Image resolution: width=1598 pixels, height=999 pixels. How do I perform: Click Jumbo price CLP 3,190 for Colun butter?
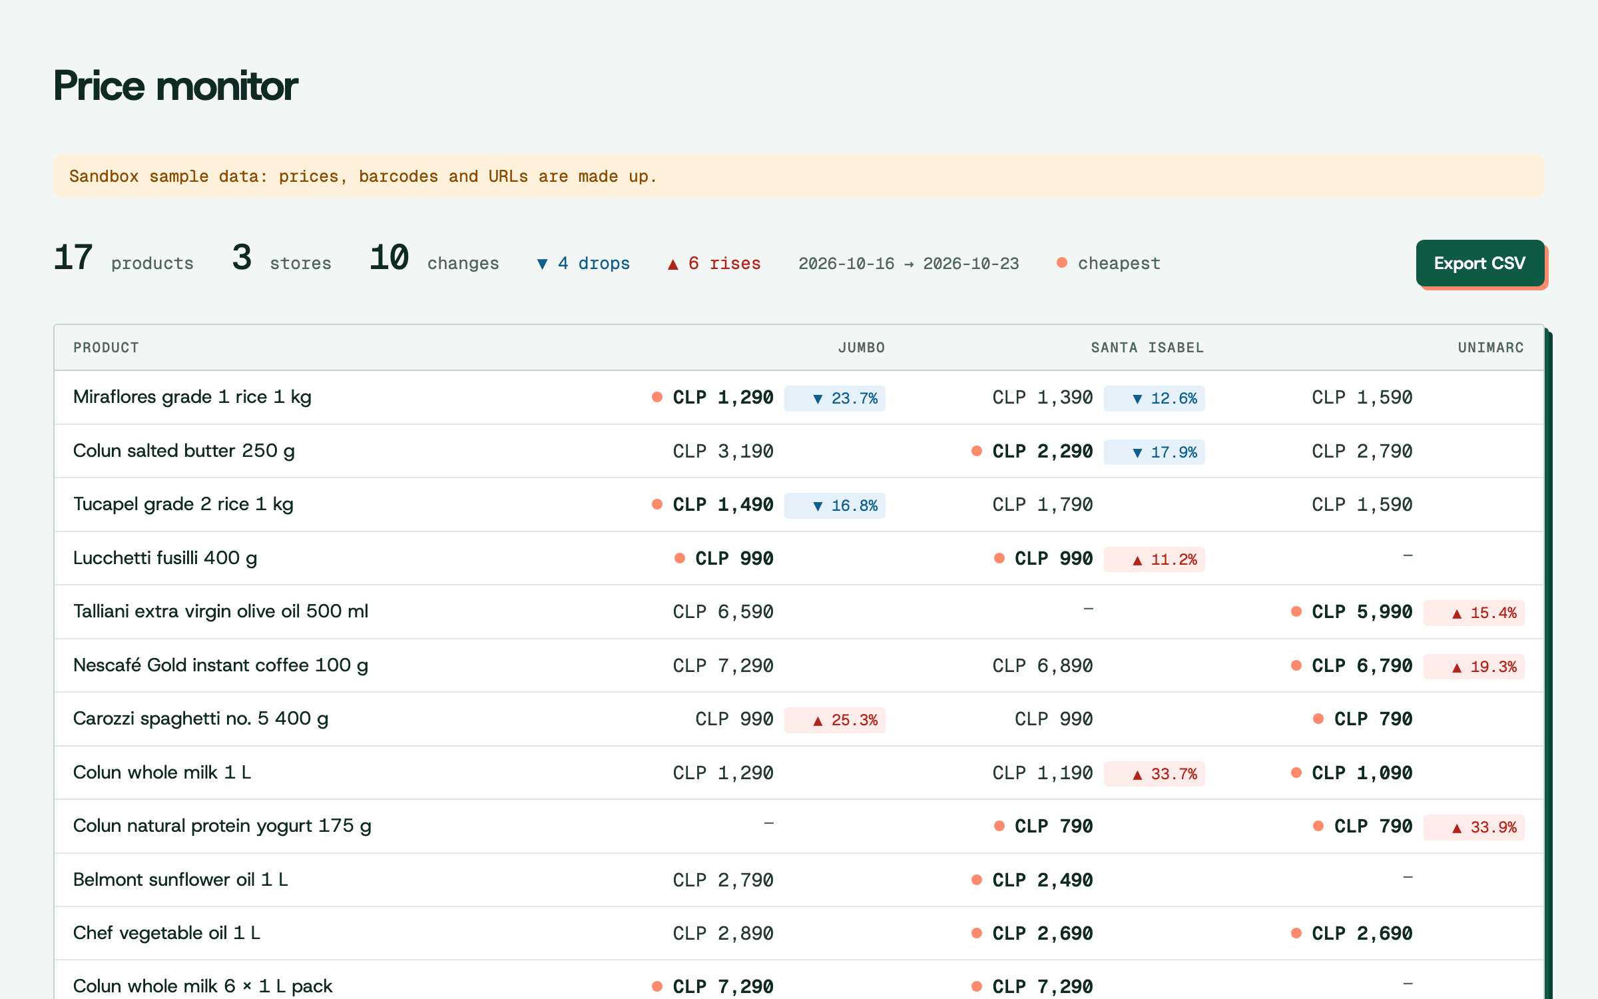tap(723, 452)
